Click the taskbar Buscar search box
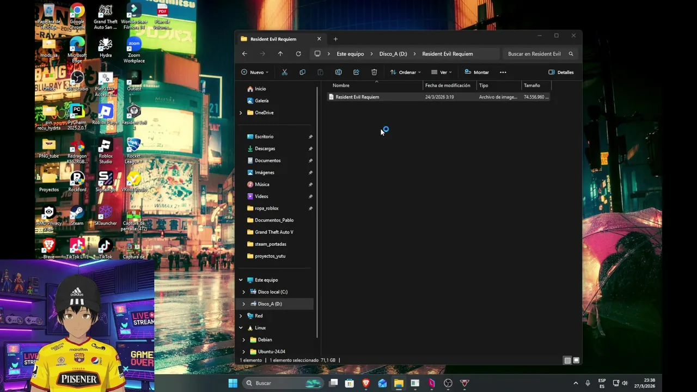Viewport: 697px width, 392px height. [x=282, y=383]
